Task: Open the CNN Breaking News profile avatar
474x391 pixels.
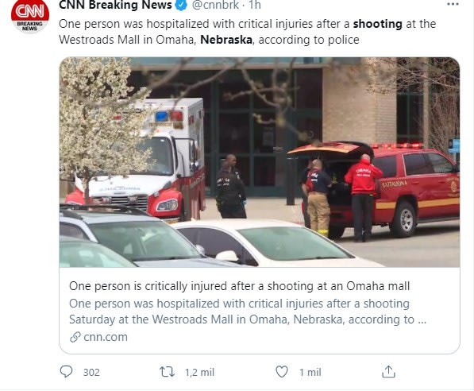Action: click(x=30, y=16)
